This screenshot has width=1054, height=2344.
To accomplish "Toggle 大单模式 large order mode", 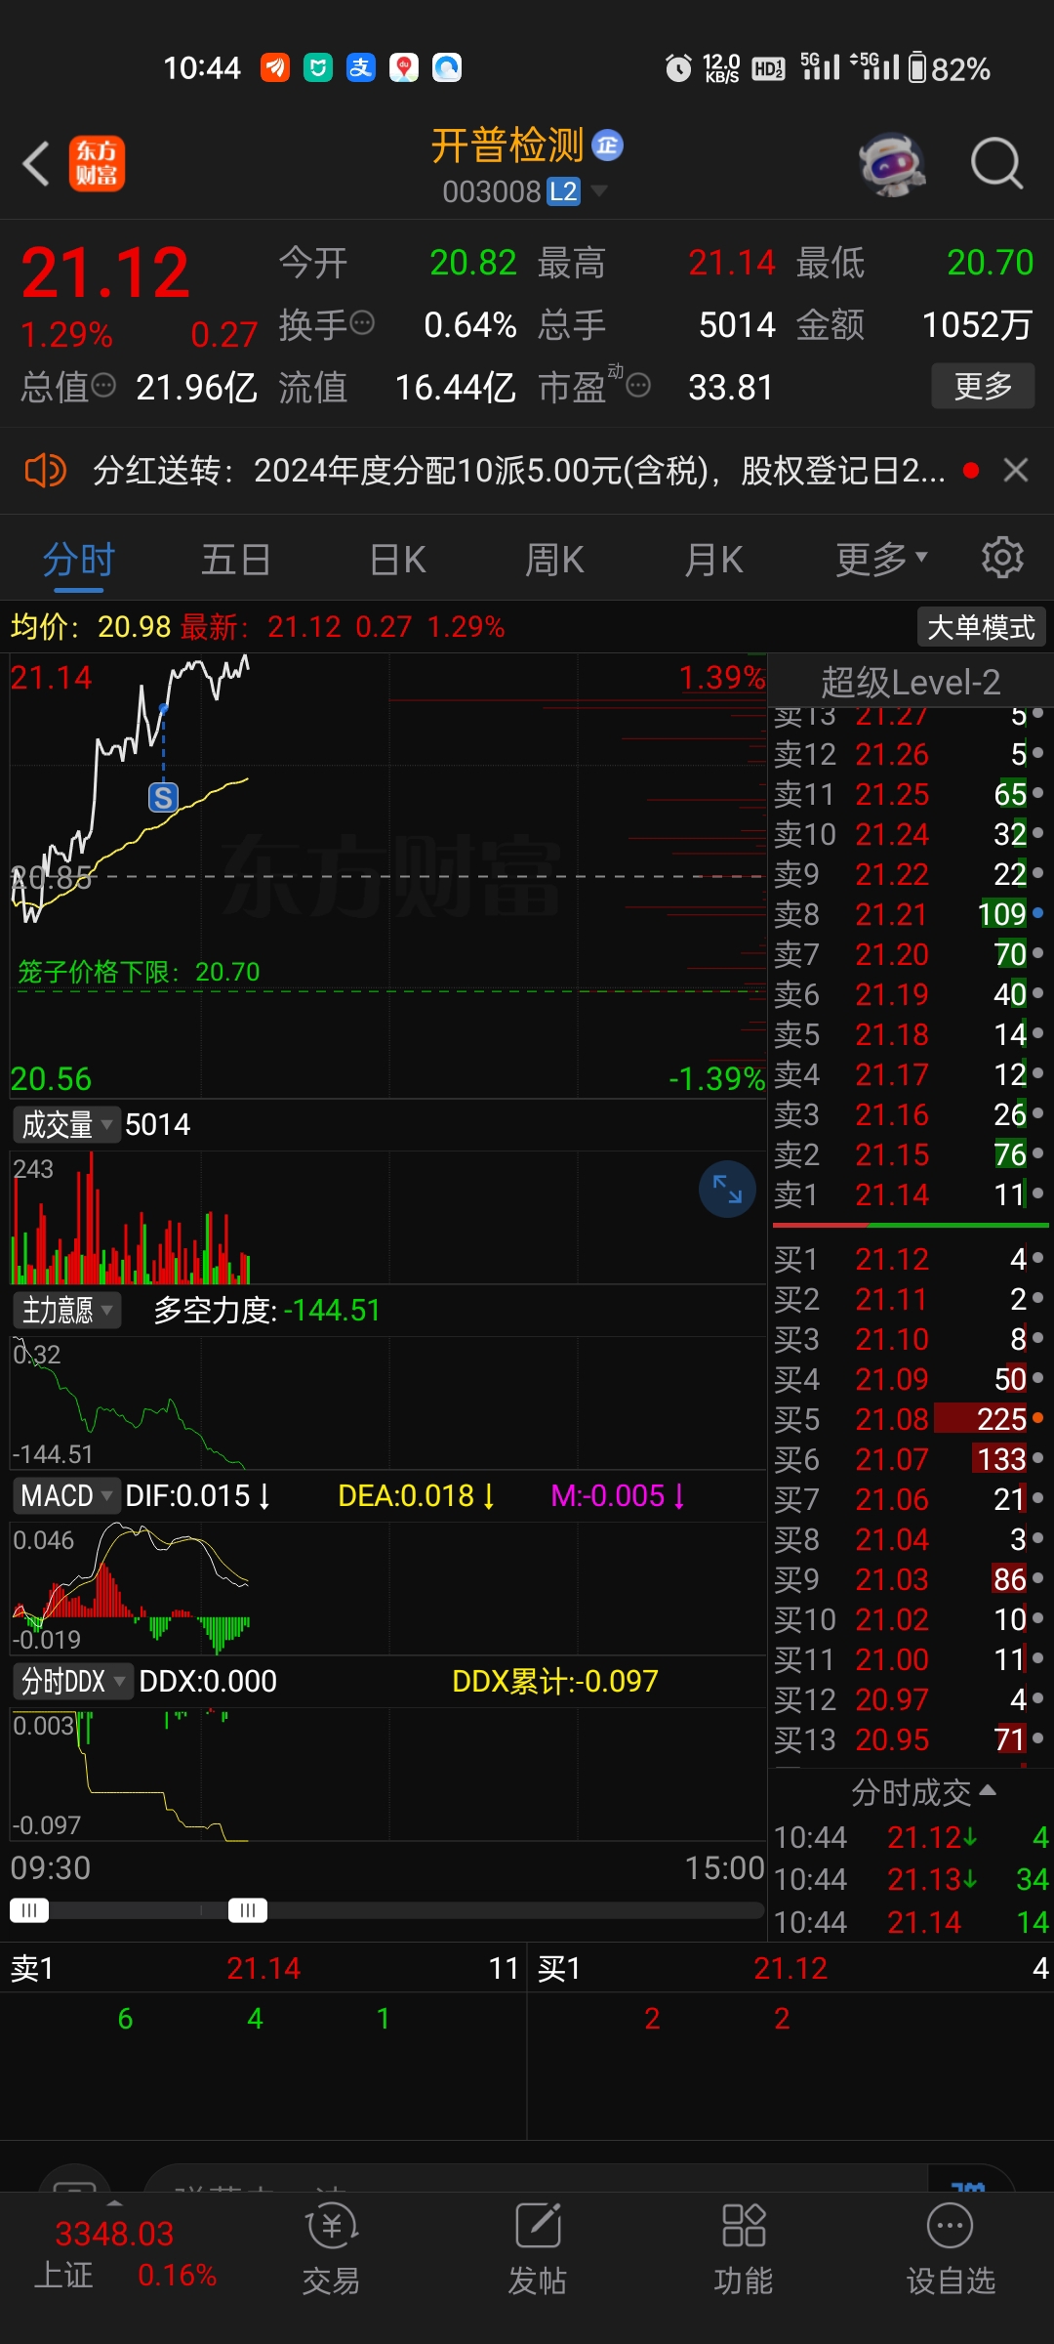I will (x=981, y=627).
